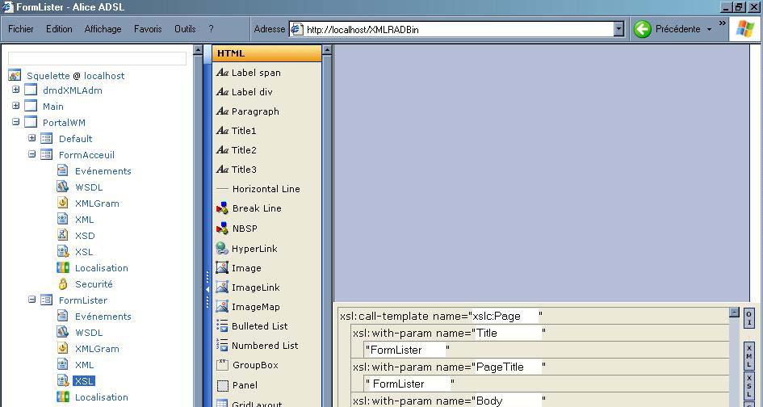The width and height of the screenshot is (763, 407).
Task: Expand the dmdXMLAdm tree node
Action: point(15,90)
